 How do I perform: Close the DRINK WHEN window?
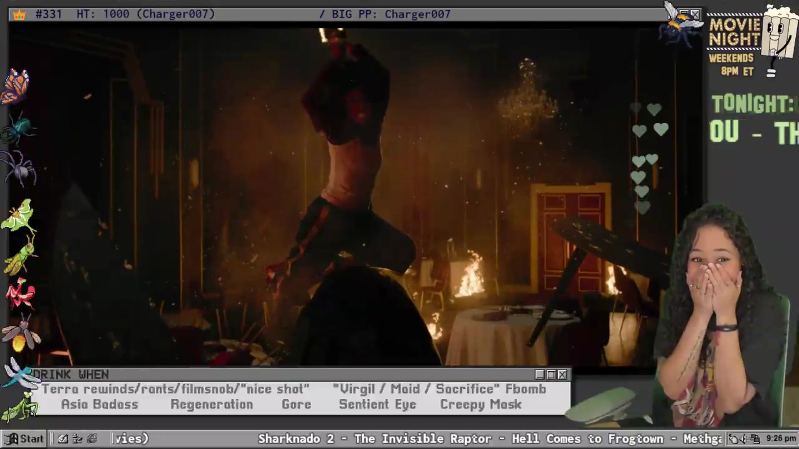(562, 375)
